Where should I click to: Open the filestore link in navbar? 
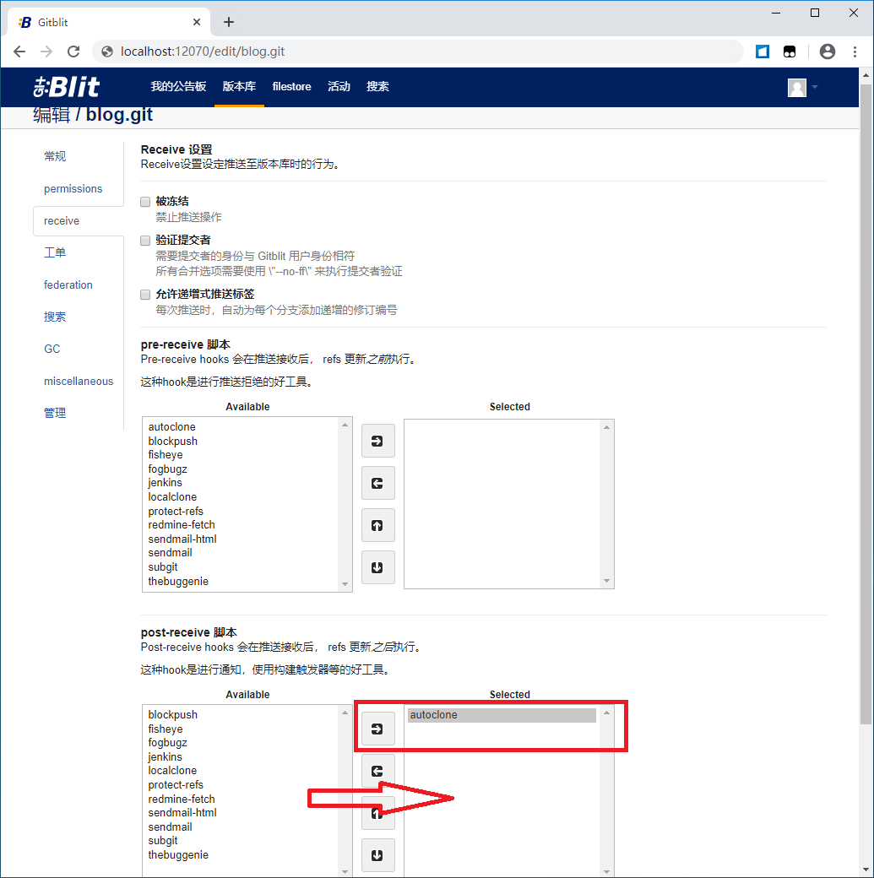[291, 87]
